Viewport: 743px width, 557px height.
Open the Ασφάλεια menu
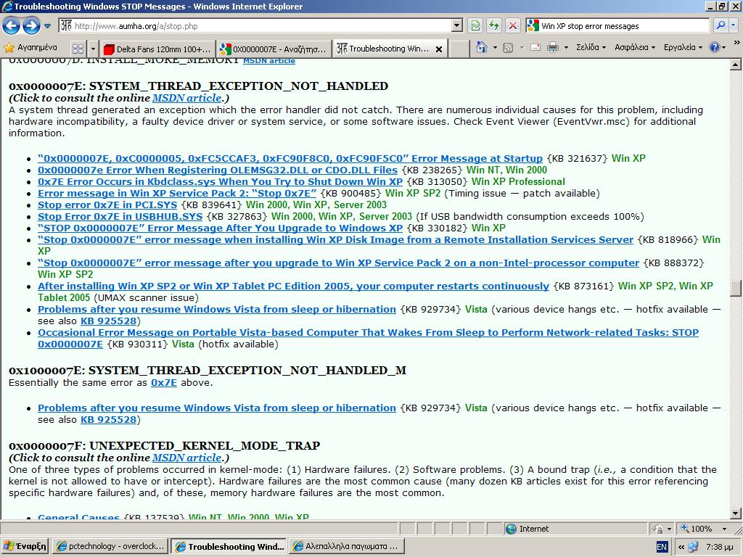[x=635, y=47]
